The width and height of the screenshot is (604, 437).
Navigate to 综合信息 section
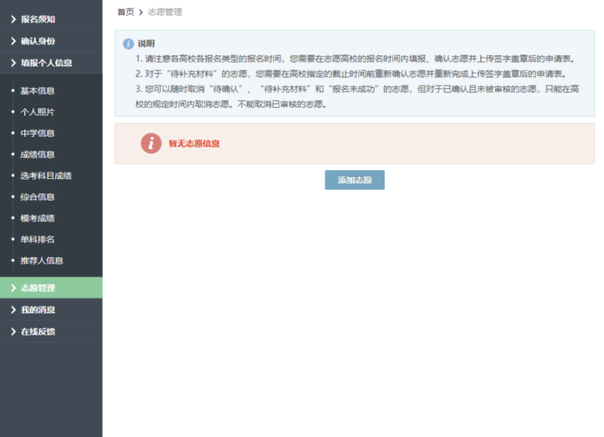pyautogui.click(x=37, y=197)
